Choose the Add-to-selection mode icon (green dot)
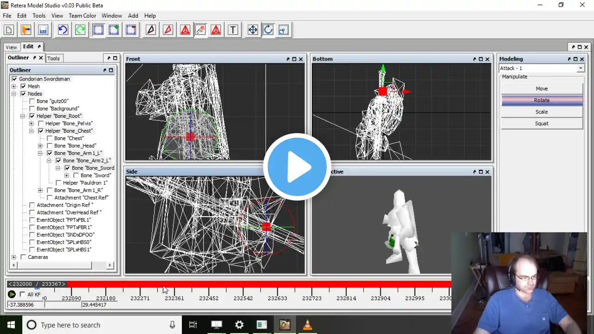Screen dimensions: 594x334 coord(114,30)
